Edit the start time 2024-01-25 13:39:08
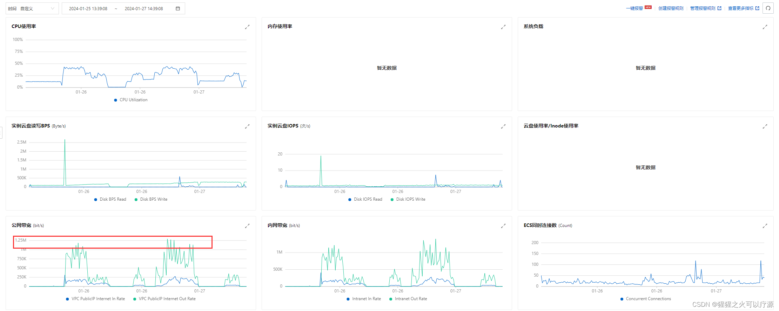The width and height of the screenshot is (779, 311). click(88, 8)
